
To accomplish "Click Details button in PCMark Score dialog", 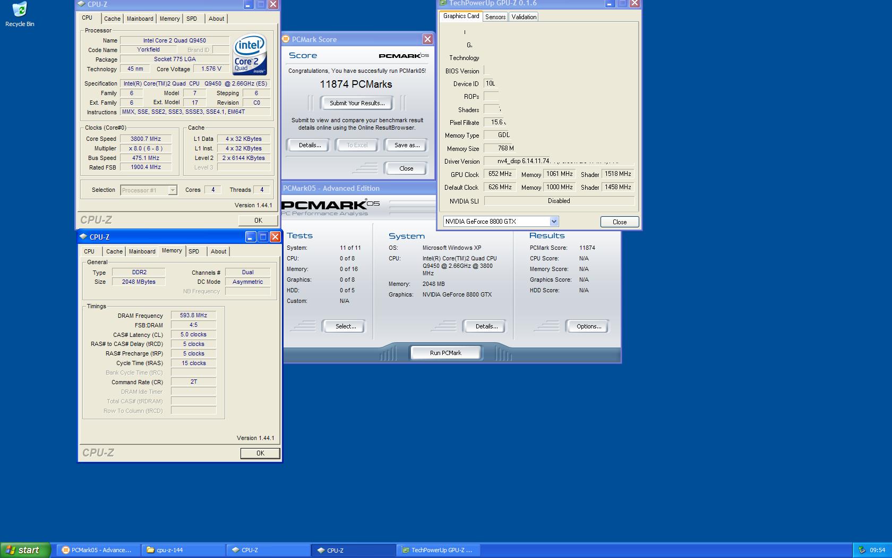I will 310,145.
